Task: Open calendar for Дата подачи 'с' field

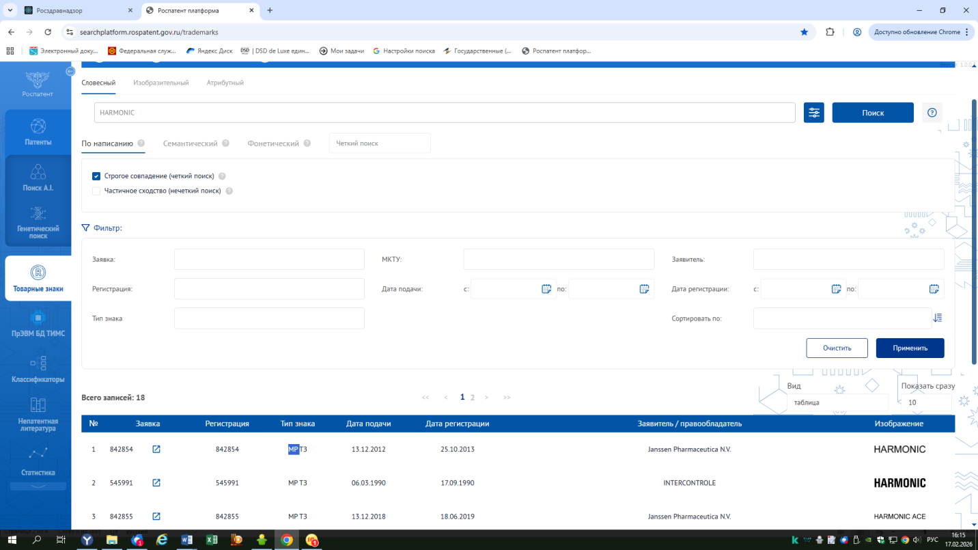Action: (x=546, y=289)
